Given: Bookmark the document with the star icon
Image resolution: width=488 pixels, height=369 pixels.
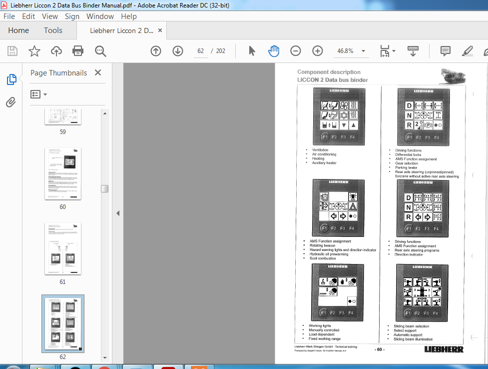Looking at the screenshot, I should (34, 51).
